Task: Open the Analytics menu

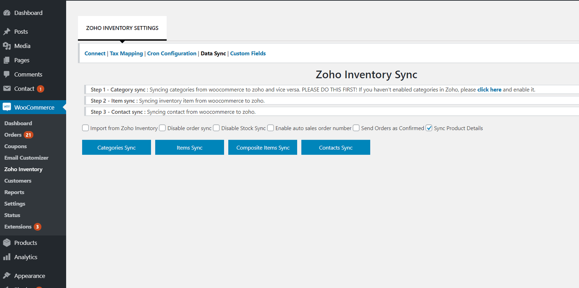Action: coord(26,257)
